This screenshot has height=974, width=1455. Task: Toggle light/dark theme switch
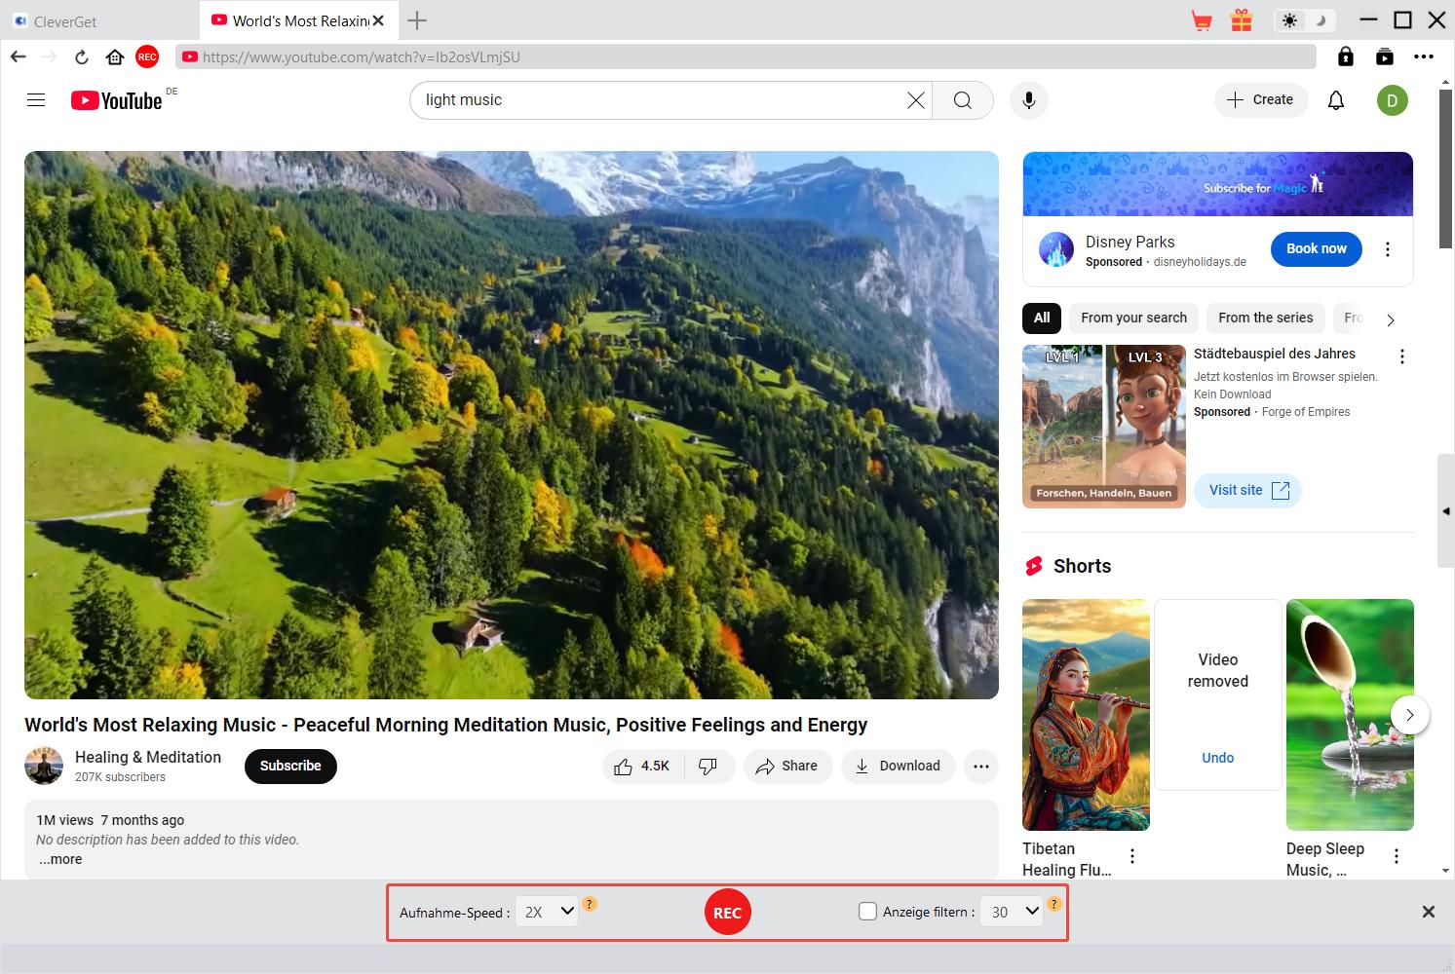(x=1303, y=20)
